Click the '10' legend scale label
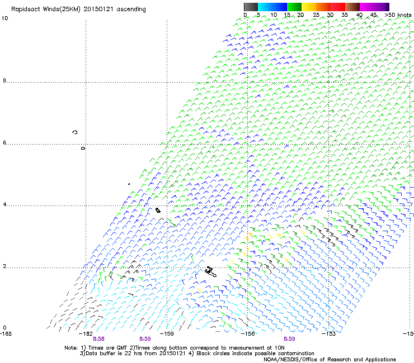 (274, 15)
